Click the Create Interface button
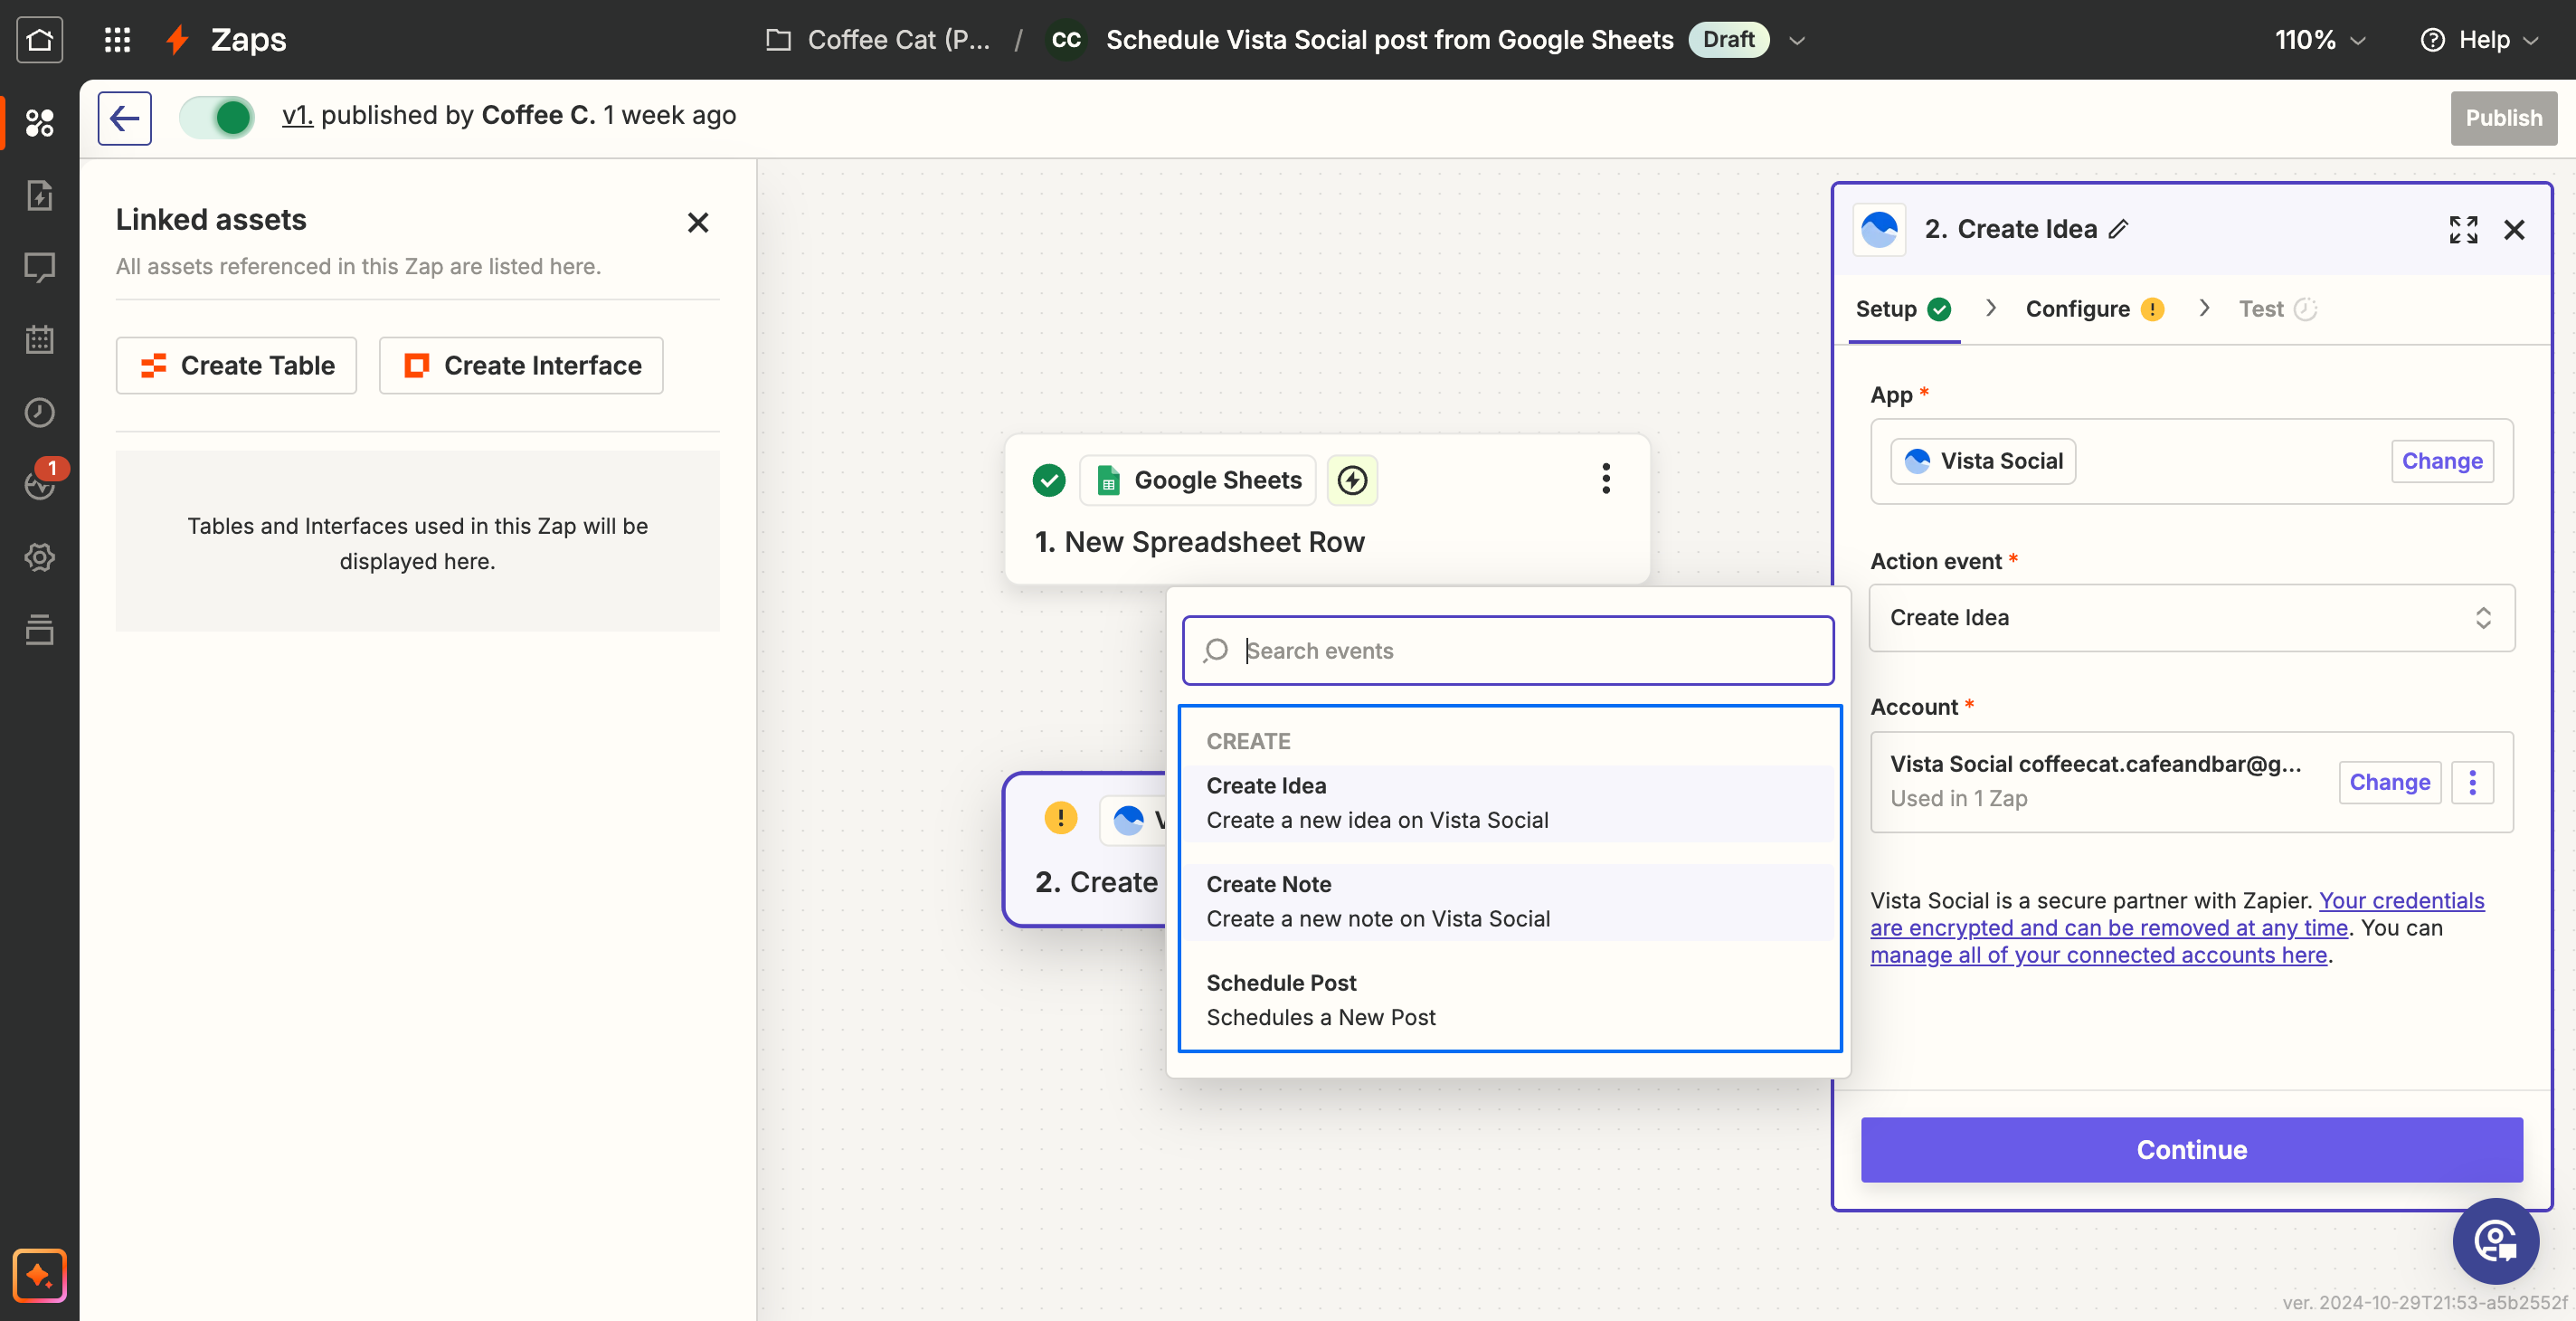The image size is (2576, 1321). (x=521, y=365)
